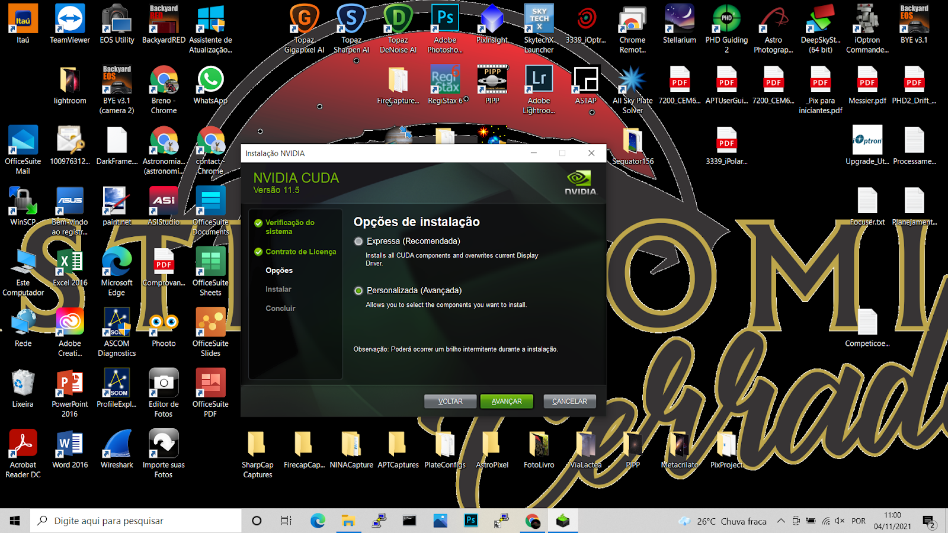The width and height of the screenshot is (948, 533).
Task: Open the Lixeira recycle bin
Action: point(23,388)
